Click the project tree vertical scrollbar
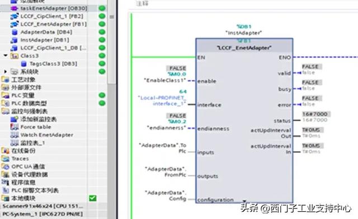Screen dimensions: 358x219 [x=112, y=43]
